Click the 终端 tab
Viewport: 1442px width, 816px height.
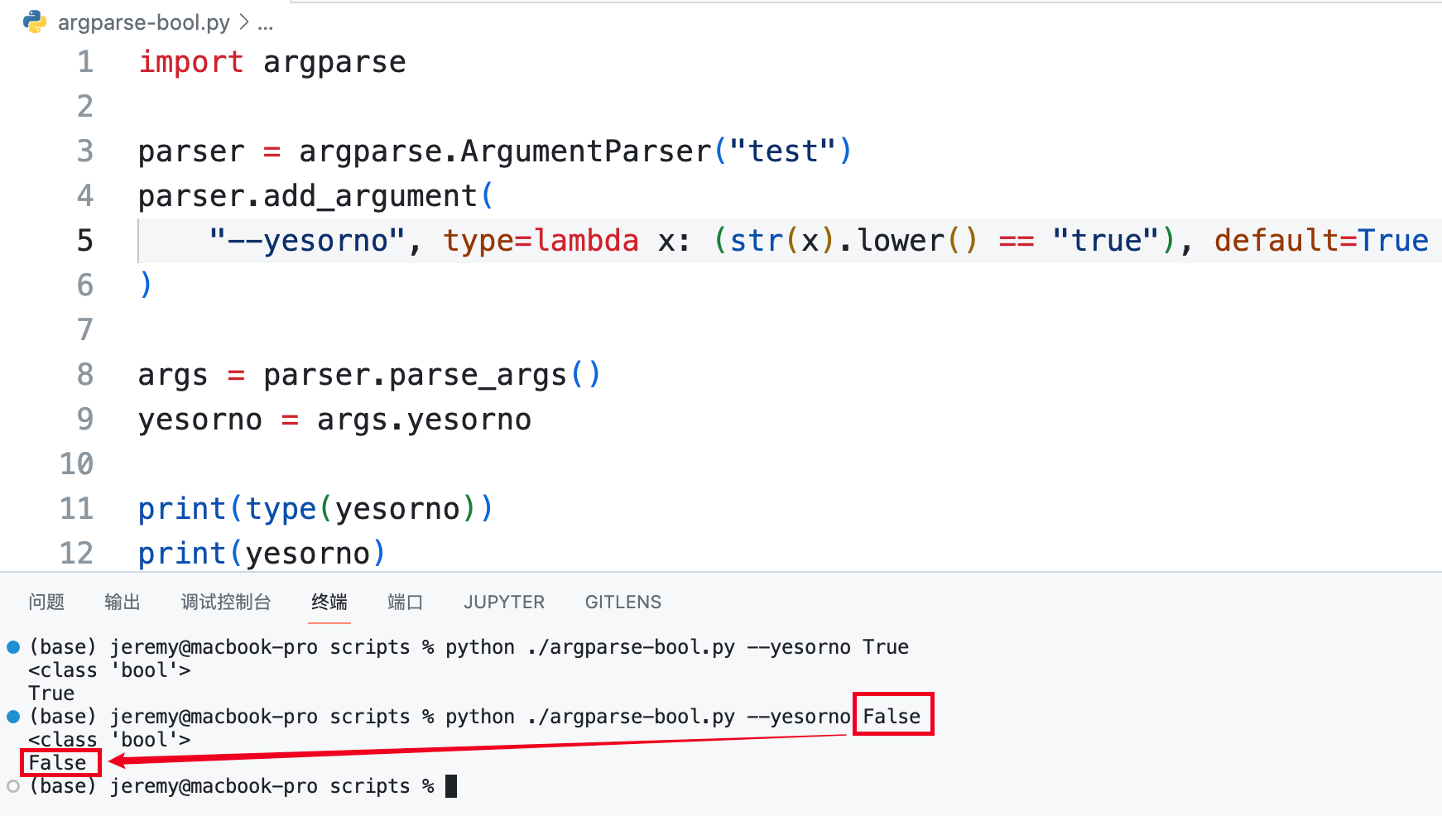coord(329,602)
